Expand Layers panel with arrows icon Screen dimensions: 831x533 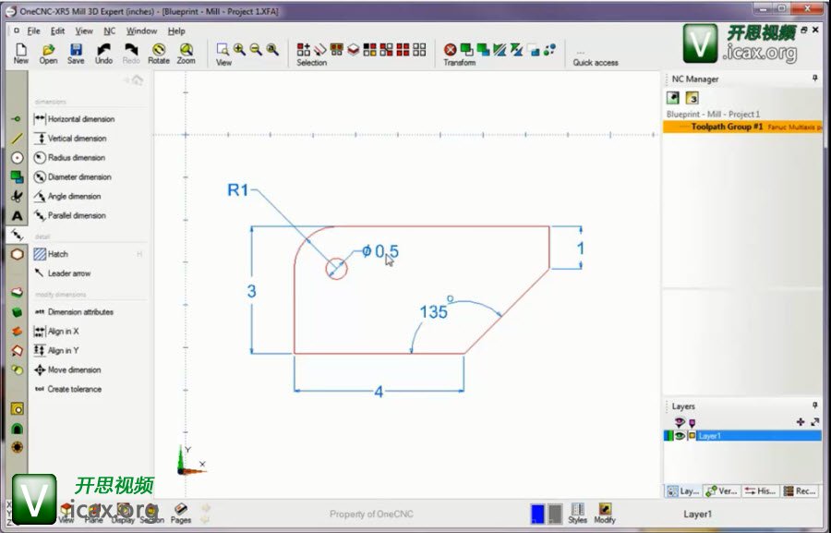click(814, 421)
